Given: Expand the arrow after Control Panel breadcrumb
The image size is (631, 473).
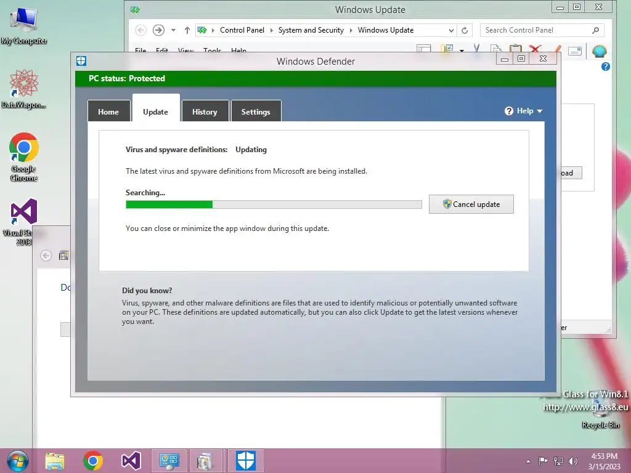Looking at the screenshot, I should pos(272,31).
